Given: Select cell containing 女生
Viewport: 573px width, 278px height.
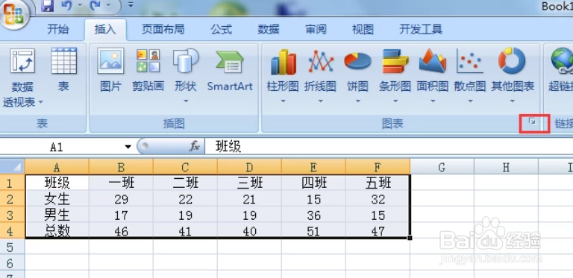Looking at the screenshot, I should coord(57,198).
